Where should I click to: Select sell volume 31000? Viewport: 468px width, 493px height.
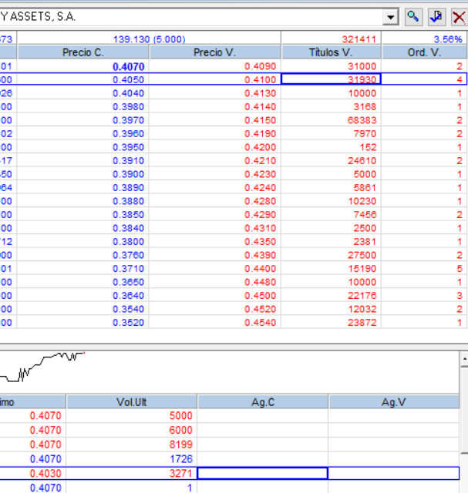(362, 66)
